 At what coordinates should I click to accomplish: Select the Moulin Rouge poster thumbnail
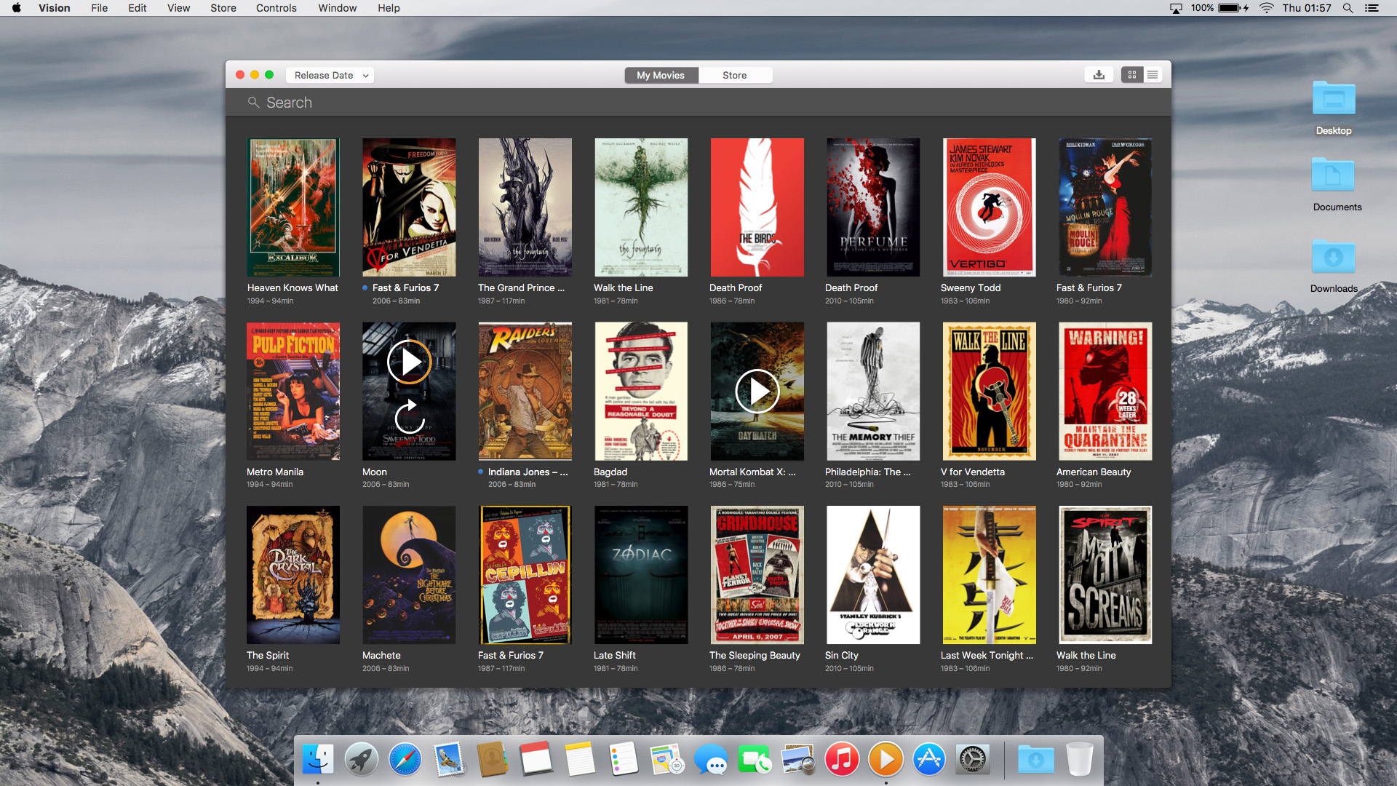pyautogui.click(x=1105, y=207)
